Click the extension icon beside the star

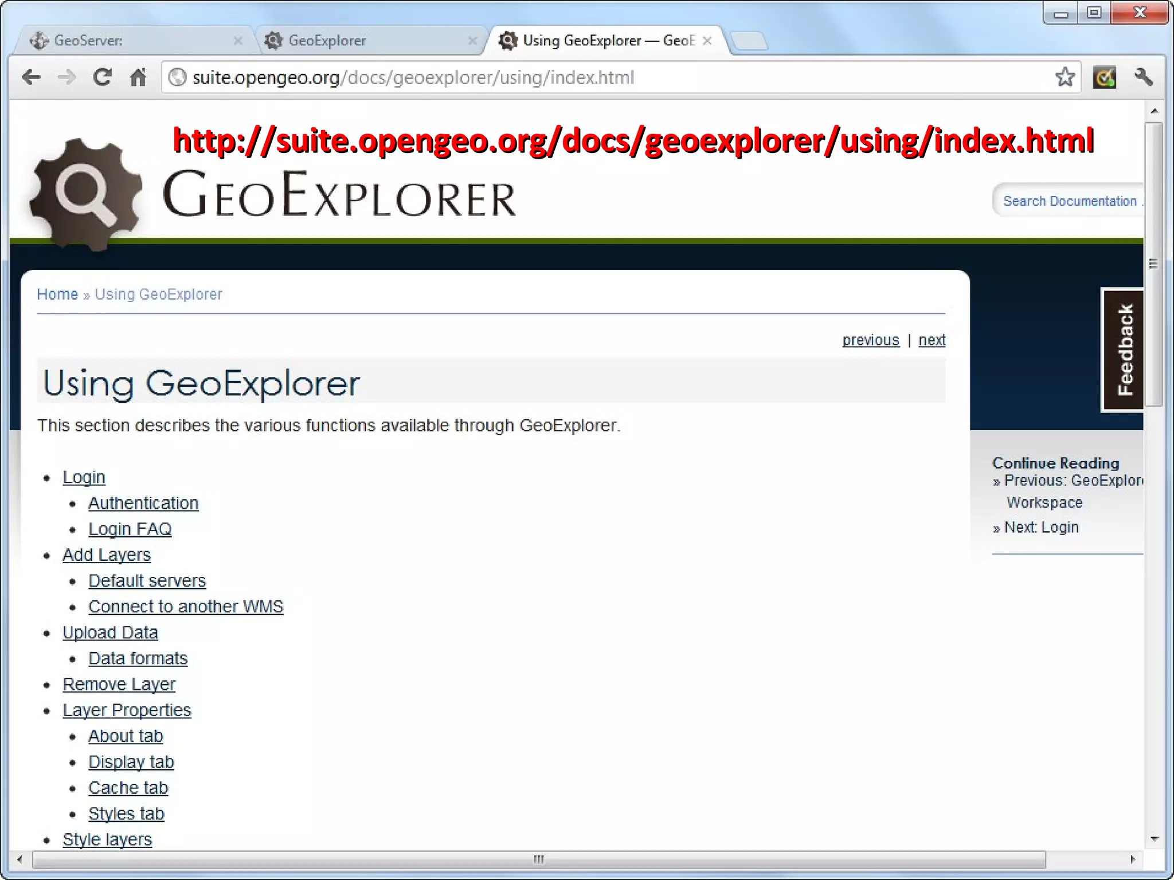(1105, 77)
